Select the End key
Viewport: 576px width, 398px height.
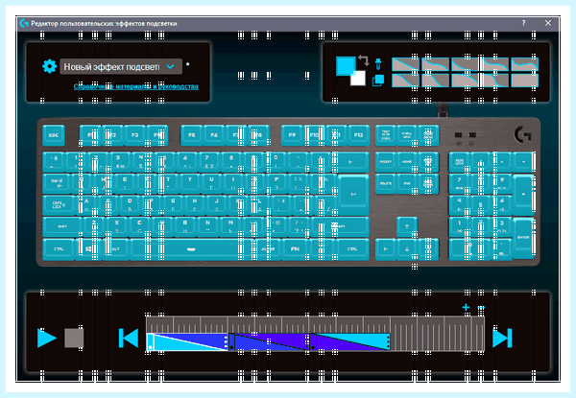coord(407,183)
